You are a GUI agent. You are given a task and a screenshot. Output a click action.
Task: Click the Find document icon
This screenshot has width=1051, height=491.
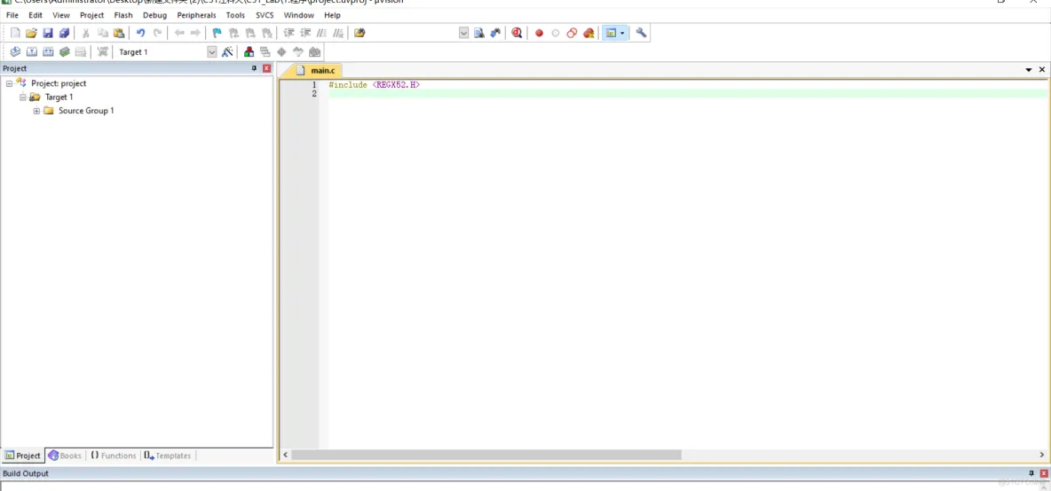[x=479, y=33]
